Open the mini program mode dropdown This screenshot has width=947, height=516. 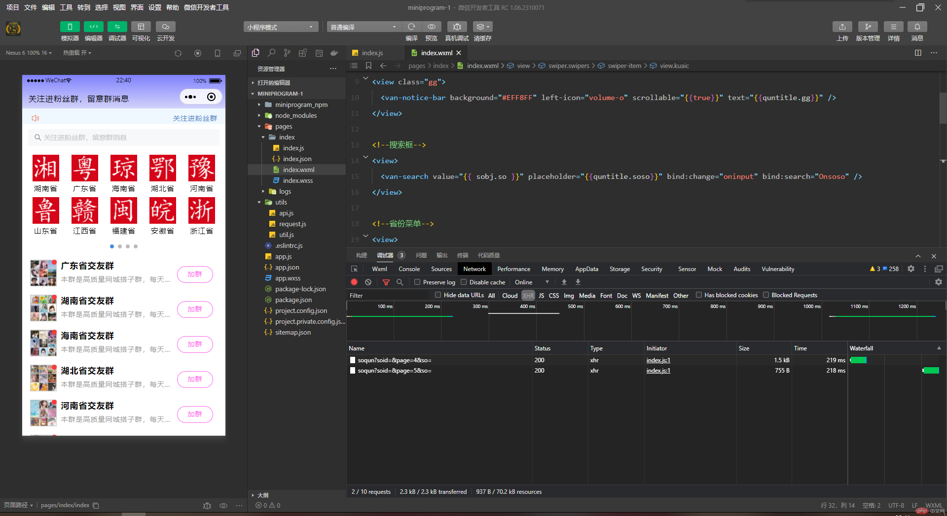pyautogui.click(x=280, y=27)
